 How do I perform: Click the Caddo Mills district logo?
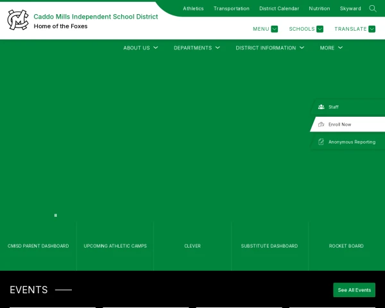[18, 20]
